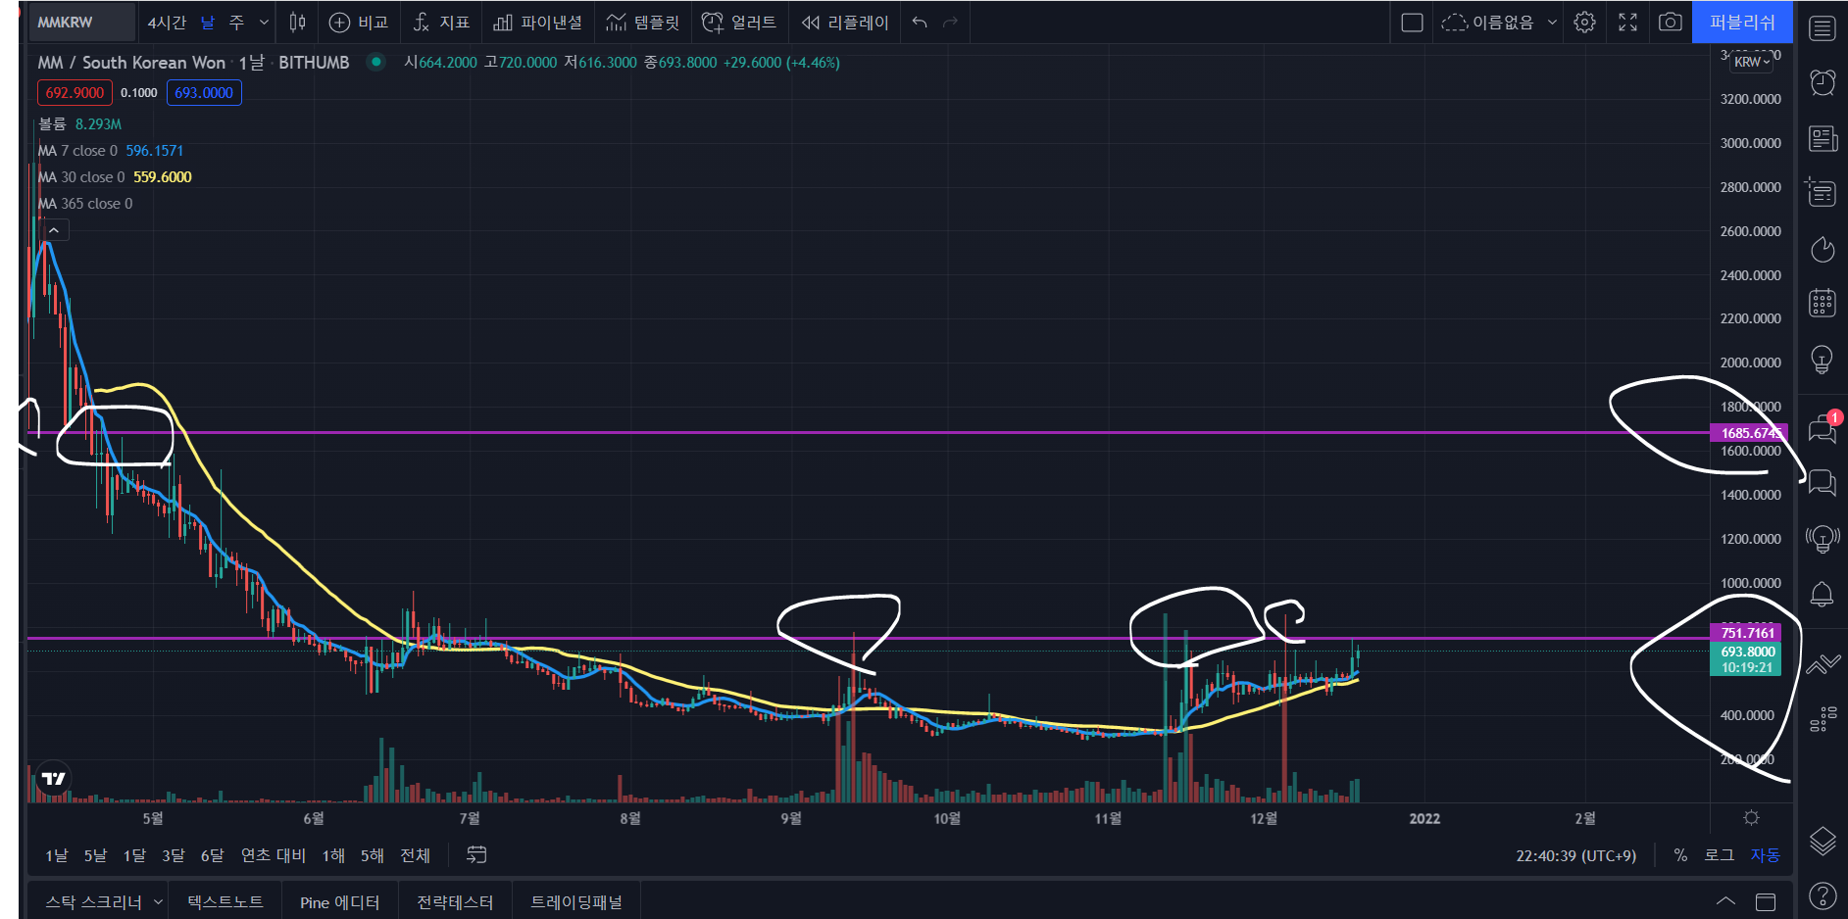The image size is (1848, 919).
Task: Open the 텍스트노트 tab
Action: [x=225, y=902]
